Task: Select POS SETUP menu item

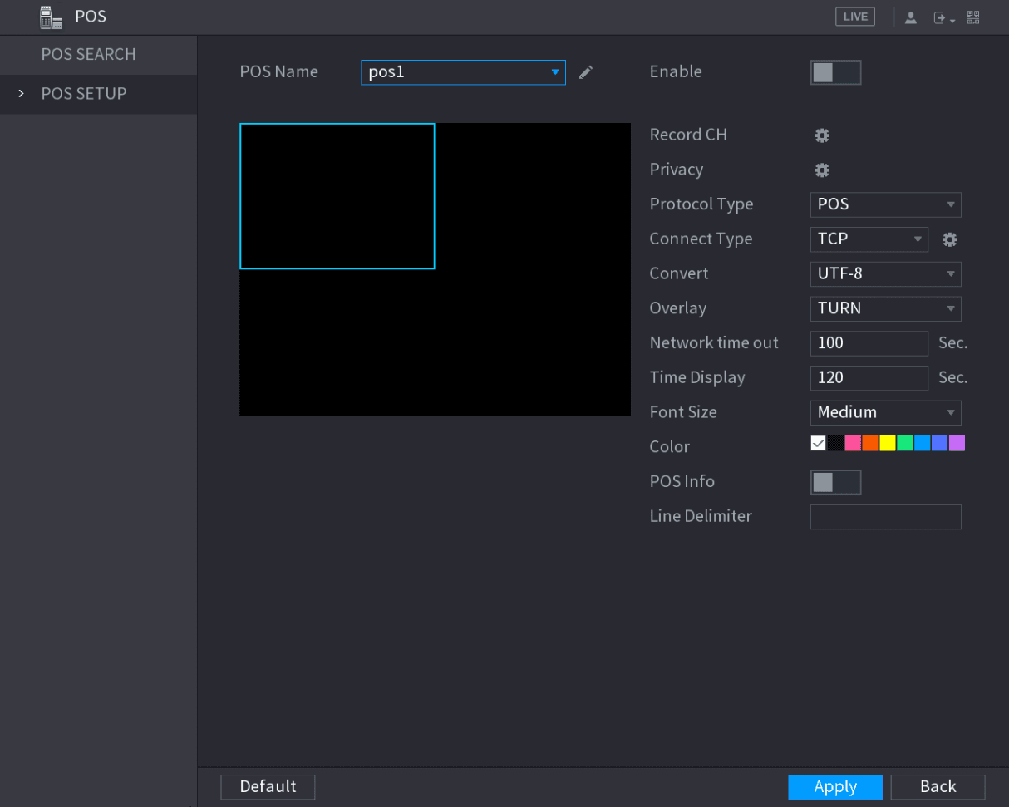Action: (98, 94)
